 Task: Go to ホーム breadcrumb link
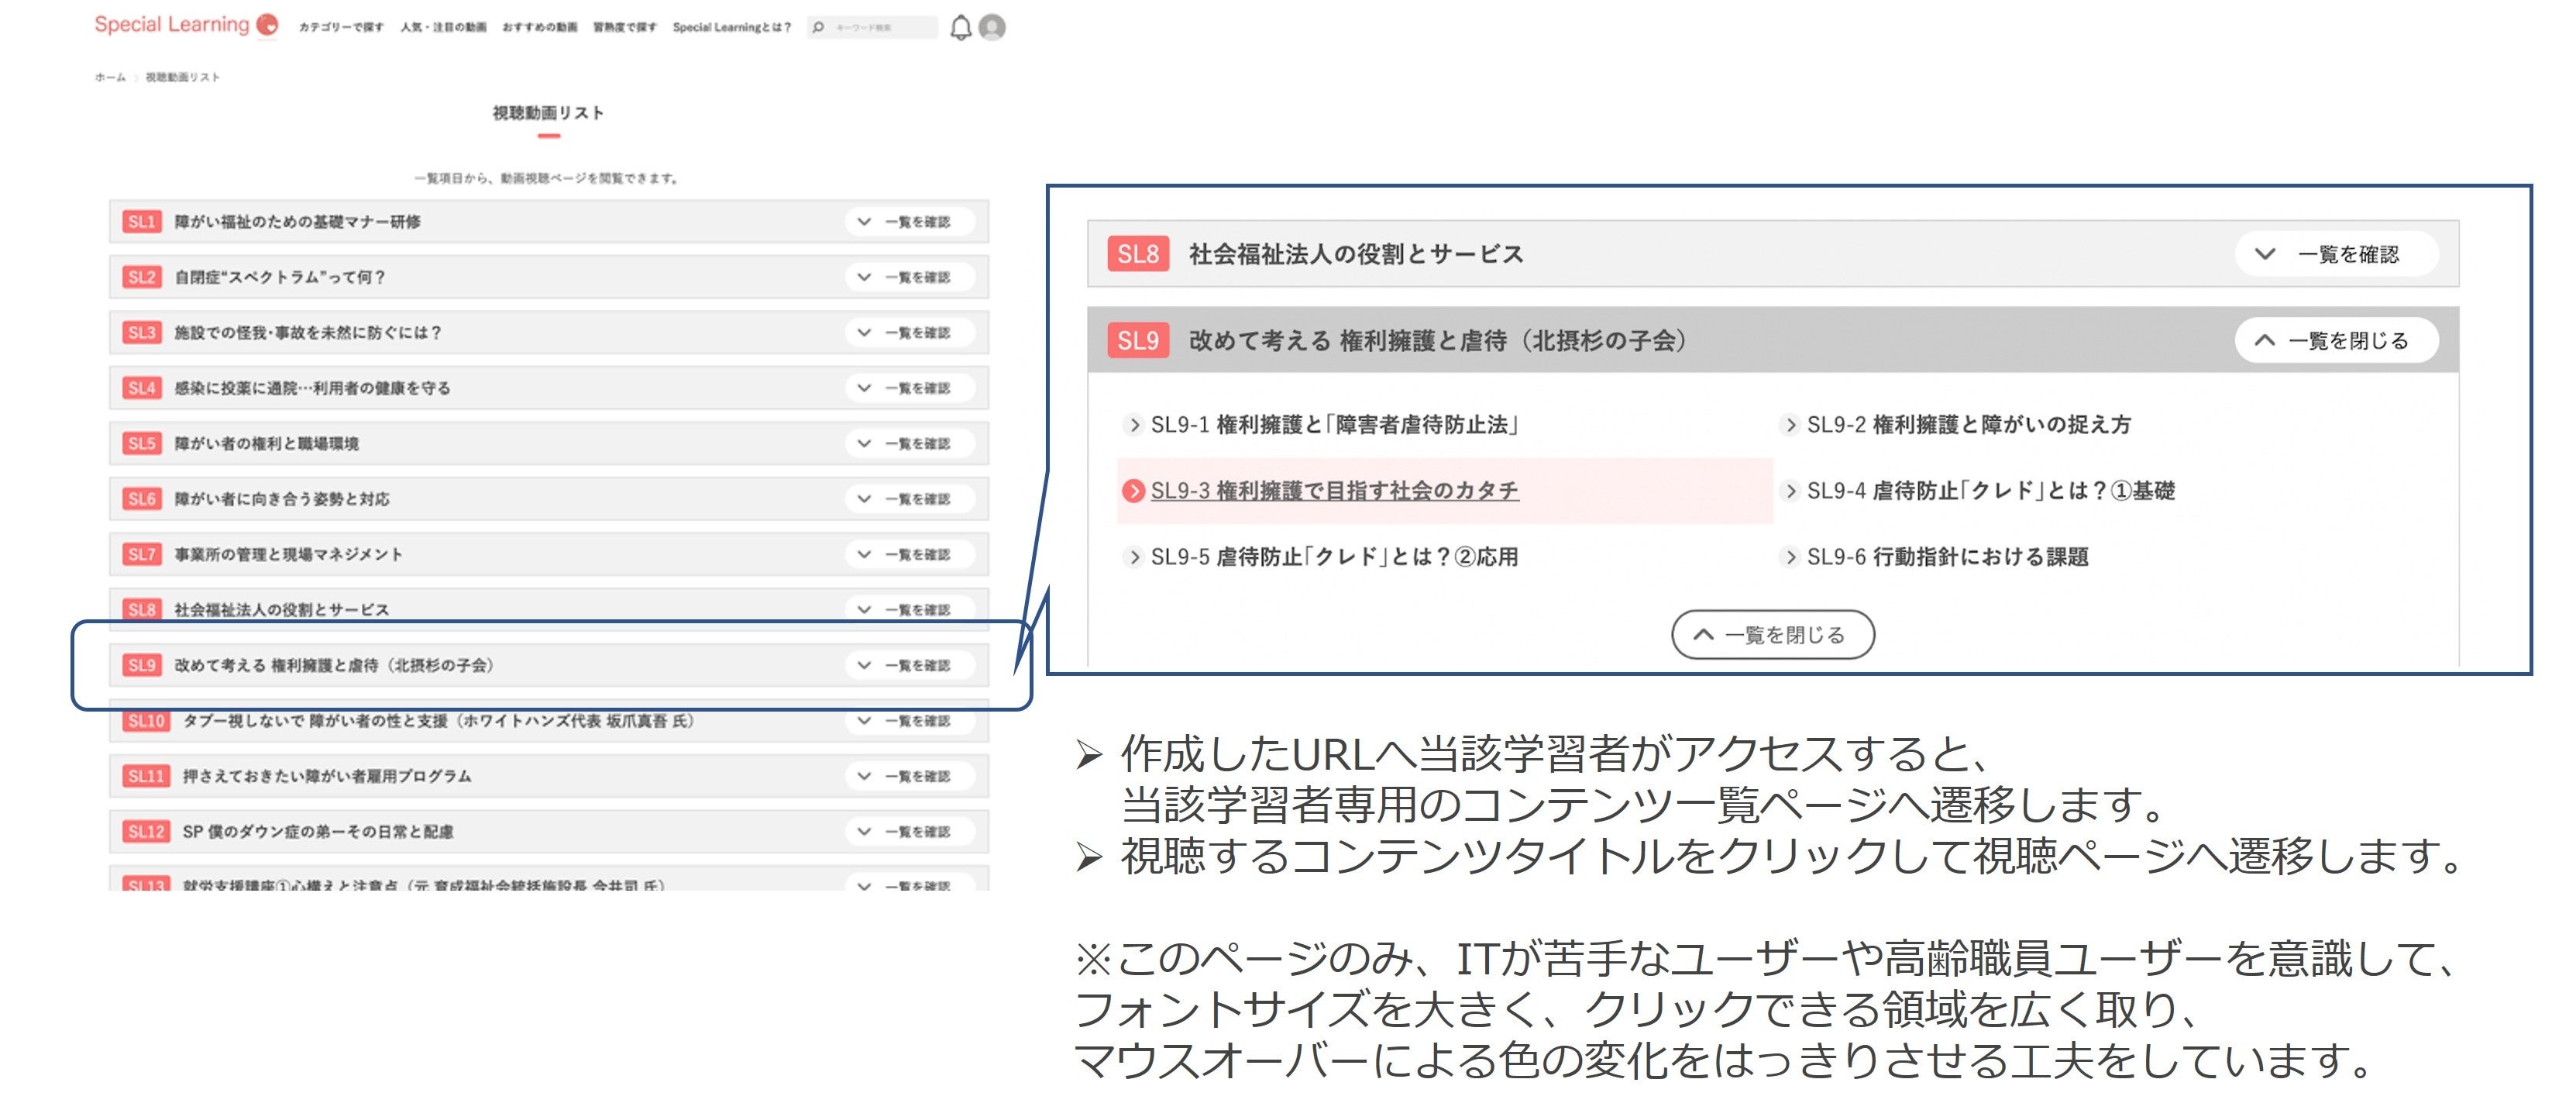click(x=110, y=77)
